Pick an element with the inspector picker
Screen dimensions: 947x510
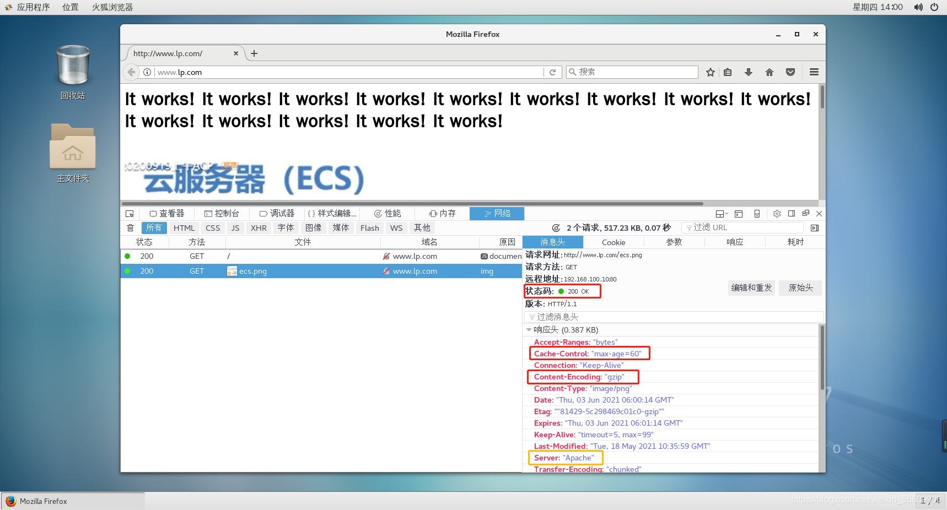coord(130,214)
